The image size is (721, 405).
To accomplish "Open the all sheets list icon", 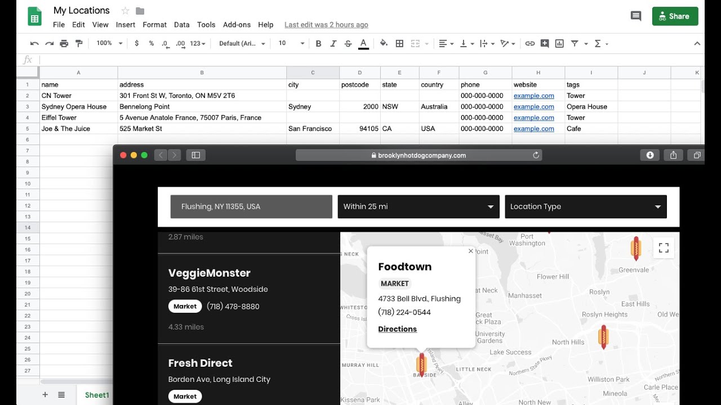I will click(61, 395).
